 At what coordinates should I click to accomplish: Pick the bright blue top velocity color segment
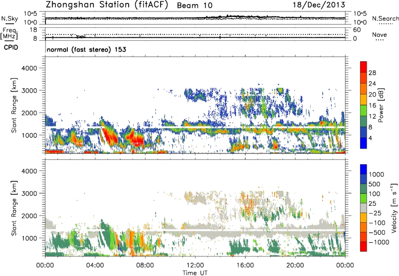pyautogui.click(x=364, y=169)
